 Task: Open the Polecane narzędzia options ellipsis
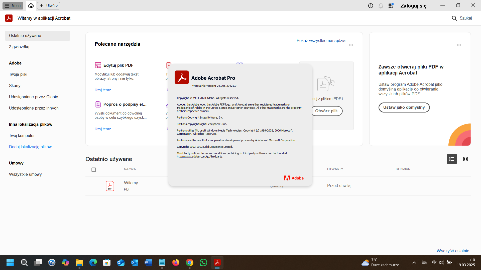tap(351, 45)
